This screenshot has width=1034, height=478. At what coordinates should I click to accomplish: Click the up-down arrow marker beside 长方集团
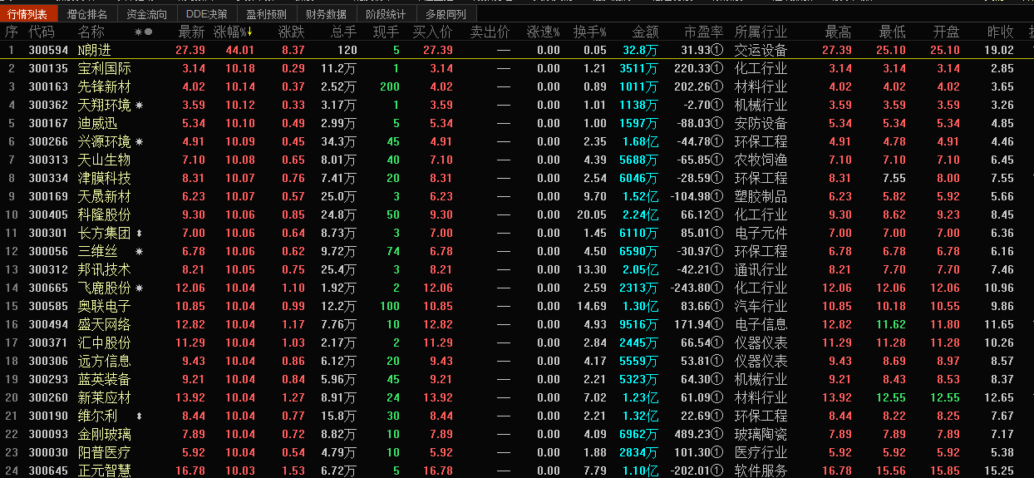139,234
